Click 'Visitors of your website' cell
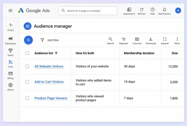 tap(92, 66)
